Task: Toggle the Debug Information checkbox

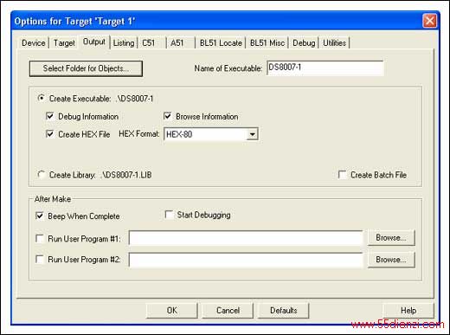Action: [x=50, y=116]
